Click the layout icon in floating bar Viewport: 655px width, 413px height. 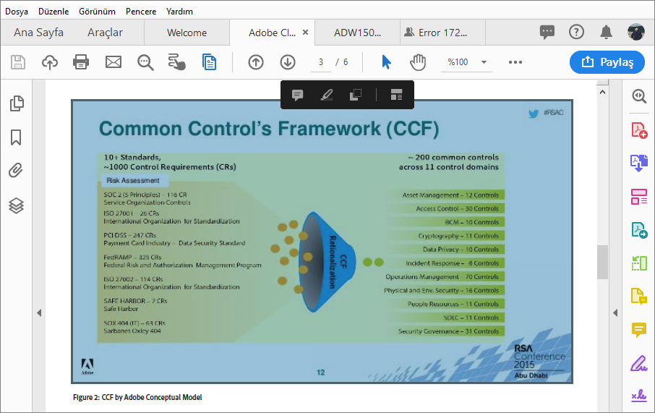pos(396,95)
